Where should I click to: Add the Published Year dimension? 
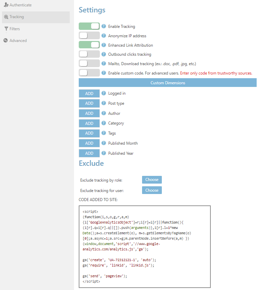pos(89,153)
